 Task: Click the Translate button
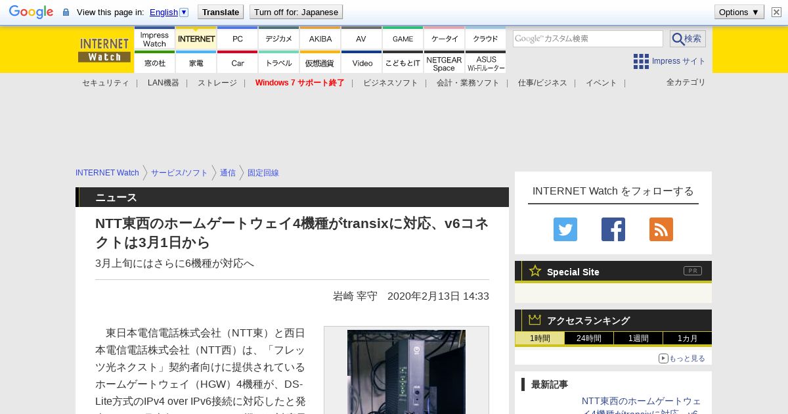coord(221,12)
